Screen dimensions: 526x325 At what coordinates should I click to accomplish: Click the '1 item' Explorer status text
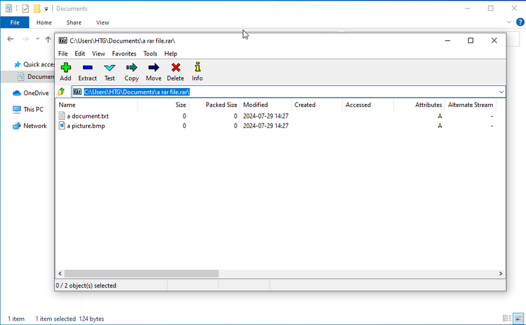click(x=16, y=319)
